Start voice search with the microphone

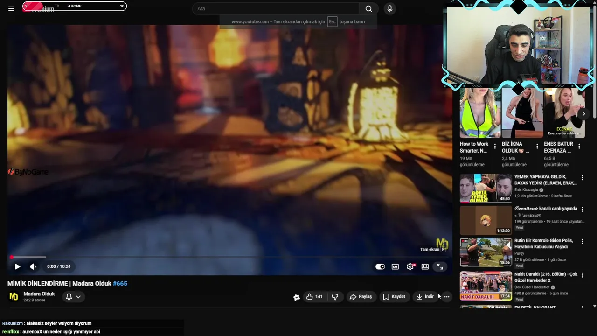[x=390, y=8]
